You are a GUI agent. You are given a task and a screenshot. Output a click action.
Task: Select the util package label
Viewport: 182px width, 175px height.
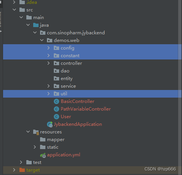[64, 94]
